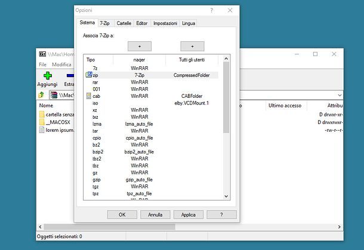Click the horizontal scrollbar right arrow
Viewport: 364px width, 250px height.
point(340,227)
